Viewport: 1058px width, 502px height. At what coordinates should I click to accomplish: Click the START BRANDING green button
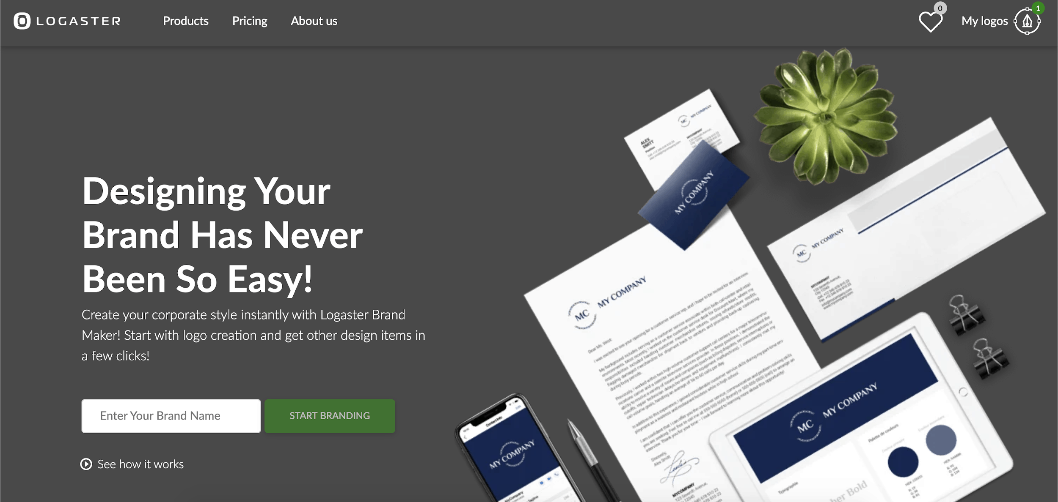(331, 416)
